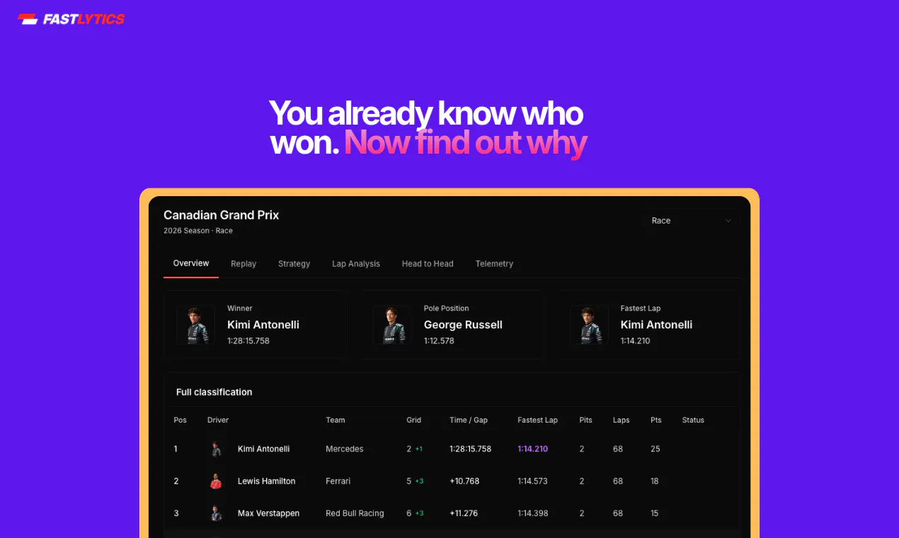Click Red Bull Racing team cell
The height and width of the screenshot is (538, 899).
click(355, 513)
